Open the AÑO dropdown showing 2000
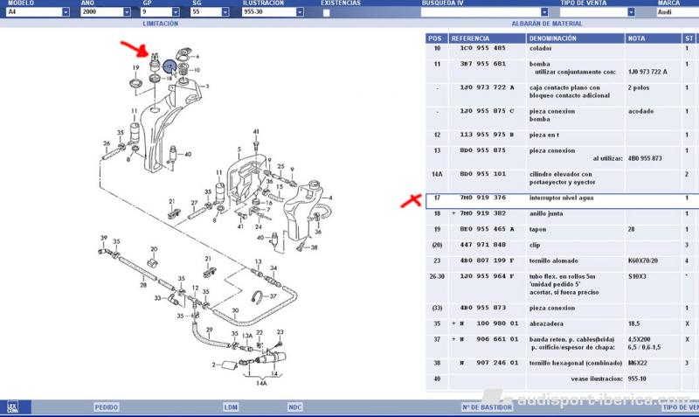Image resolution: width=699 pixels, height=417 pixels. click(127, 12)
